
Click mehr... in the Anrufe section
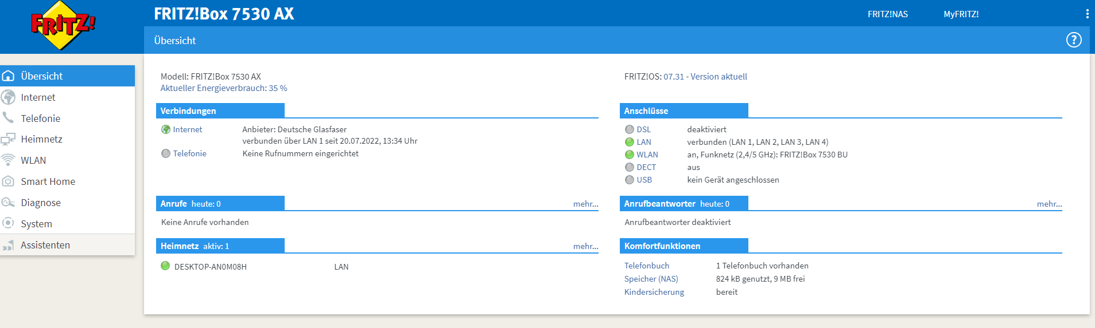pyautogui.click(x=586, y=204)
